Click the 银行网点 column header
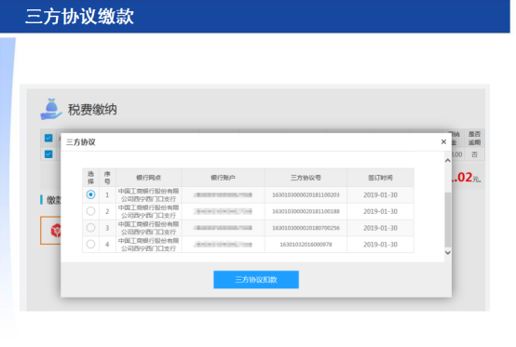 click(x=148, y=178)
